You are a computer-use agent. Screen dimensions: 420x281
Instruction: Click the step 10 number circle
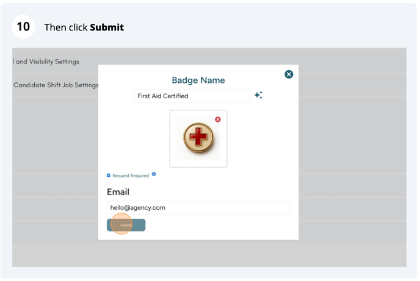coord(23,27)
